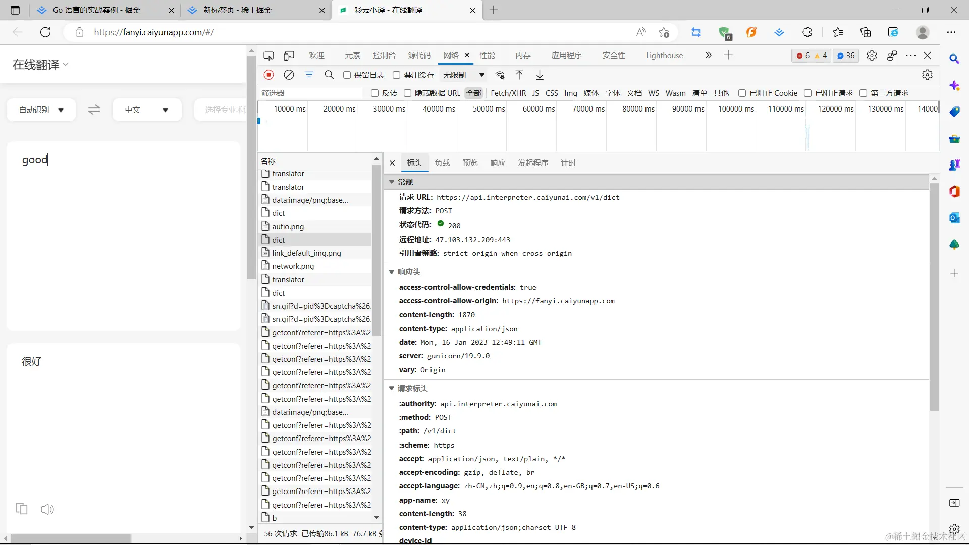969x545 pixels.
Task: Play translation audio speaker icon
Action: pos(47,509)
